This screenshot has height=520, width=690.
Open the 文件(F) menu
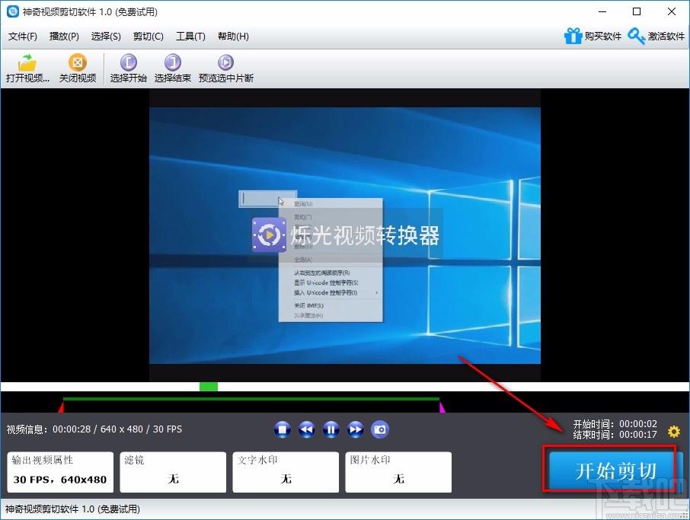[x=22, y=36]
